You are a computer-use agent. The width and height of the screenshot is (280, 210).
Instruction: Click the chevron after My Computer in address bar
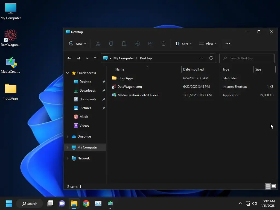pyautogui.click(x=137, y=59)
